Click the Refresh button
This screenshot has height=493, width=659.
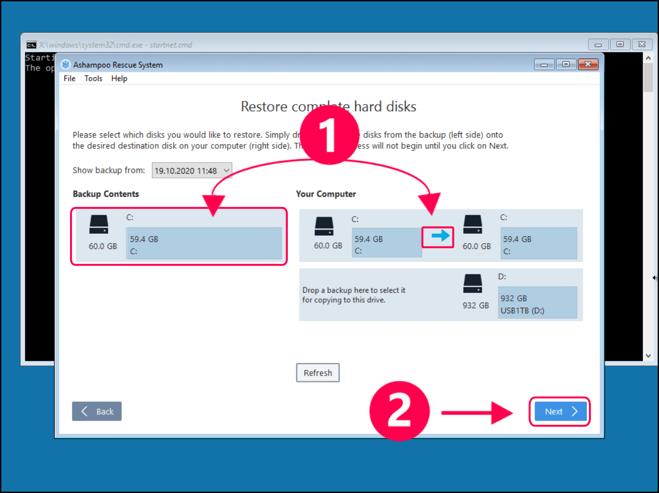[318, 373]
